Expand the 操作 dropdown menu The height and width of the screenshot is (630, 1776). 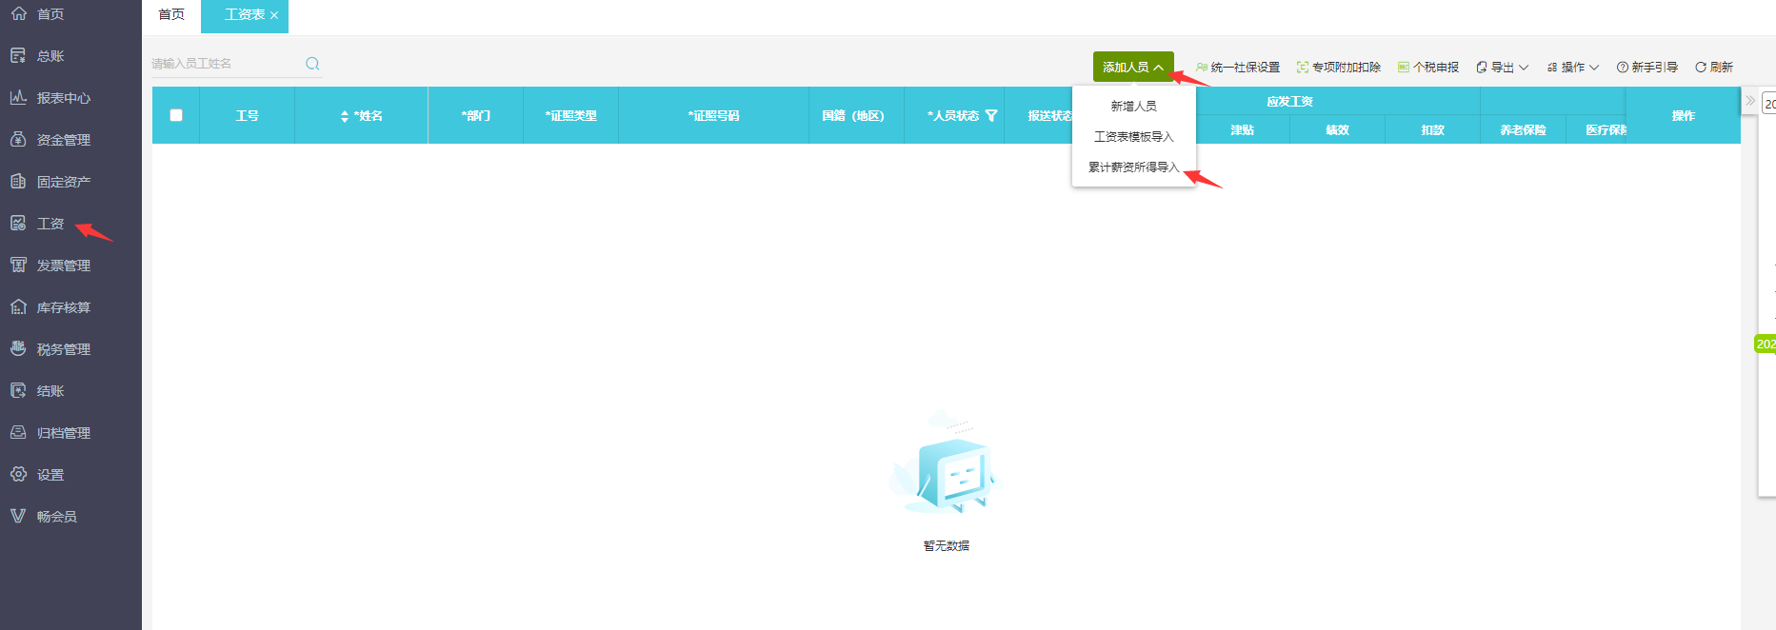[x=1572, y=68]
